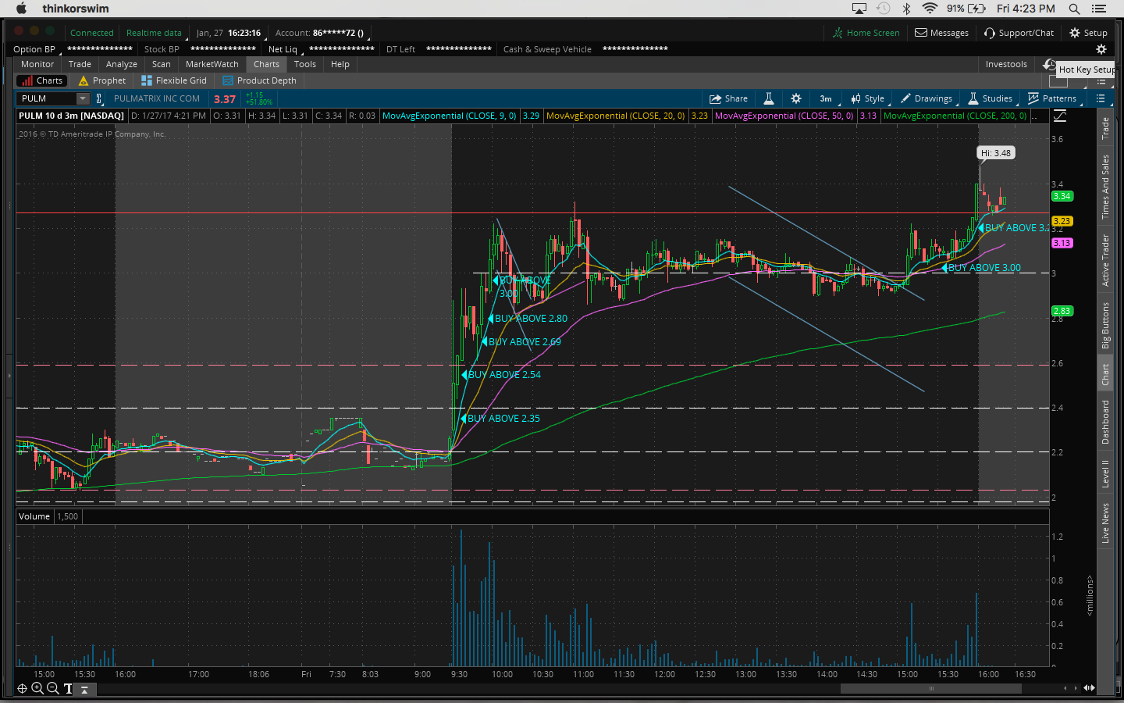Open the Realtime data dropdown

pos(155,33)
